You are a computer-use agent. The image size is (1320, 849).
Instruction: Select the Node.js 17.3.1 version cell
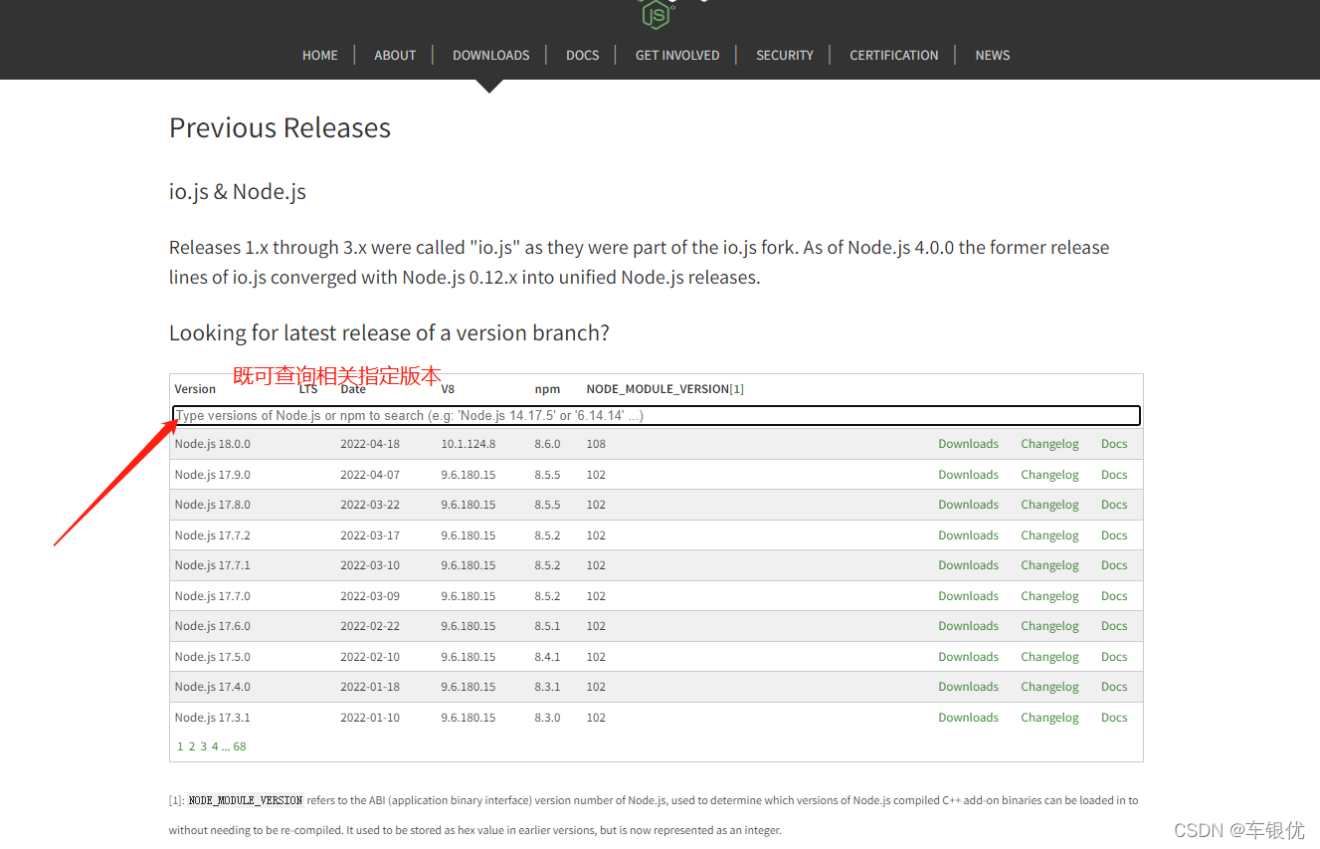(x=213, y=718)
